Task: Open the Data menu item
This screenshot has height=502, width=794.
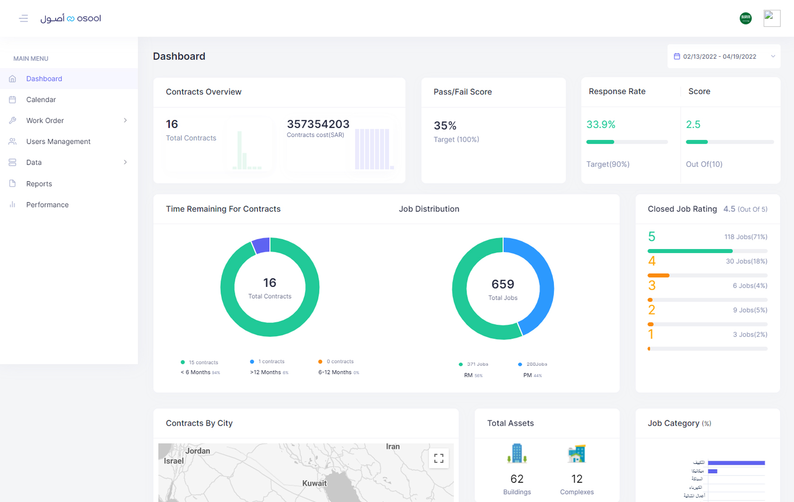Action: pyautogui.click(x=69, y=162)
